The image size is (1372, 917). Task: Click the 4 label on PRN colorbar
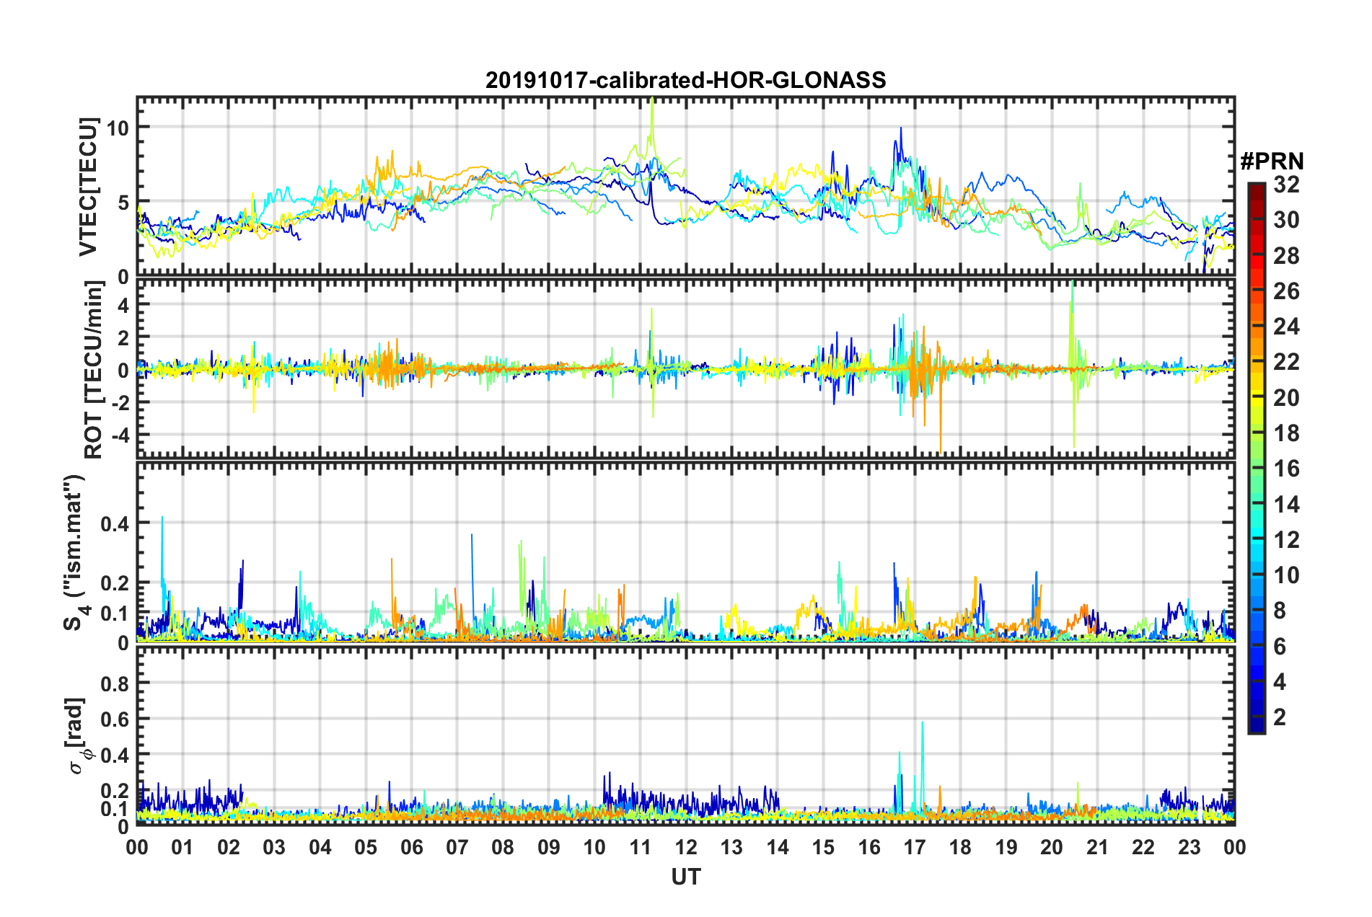point(1279,682)
